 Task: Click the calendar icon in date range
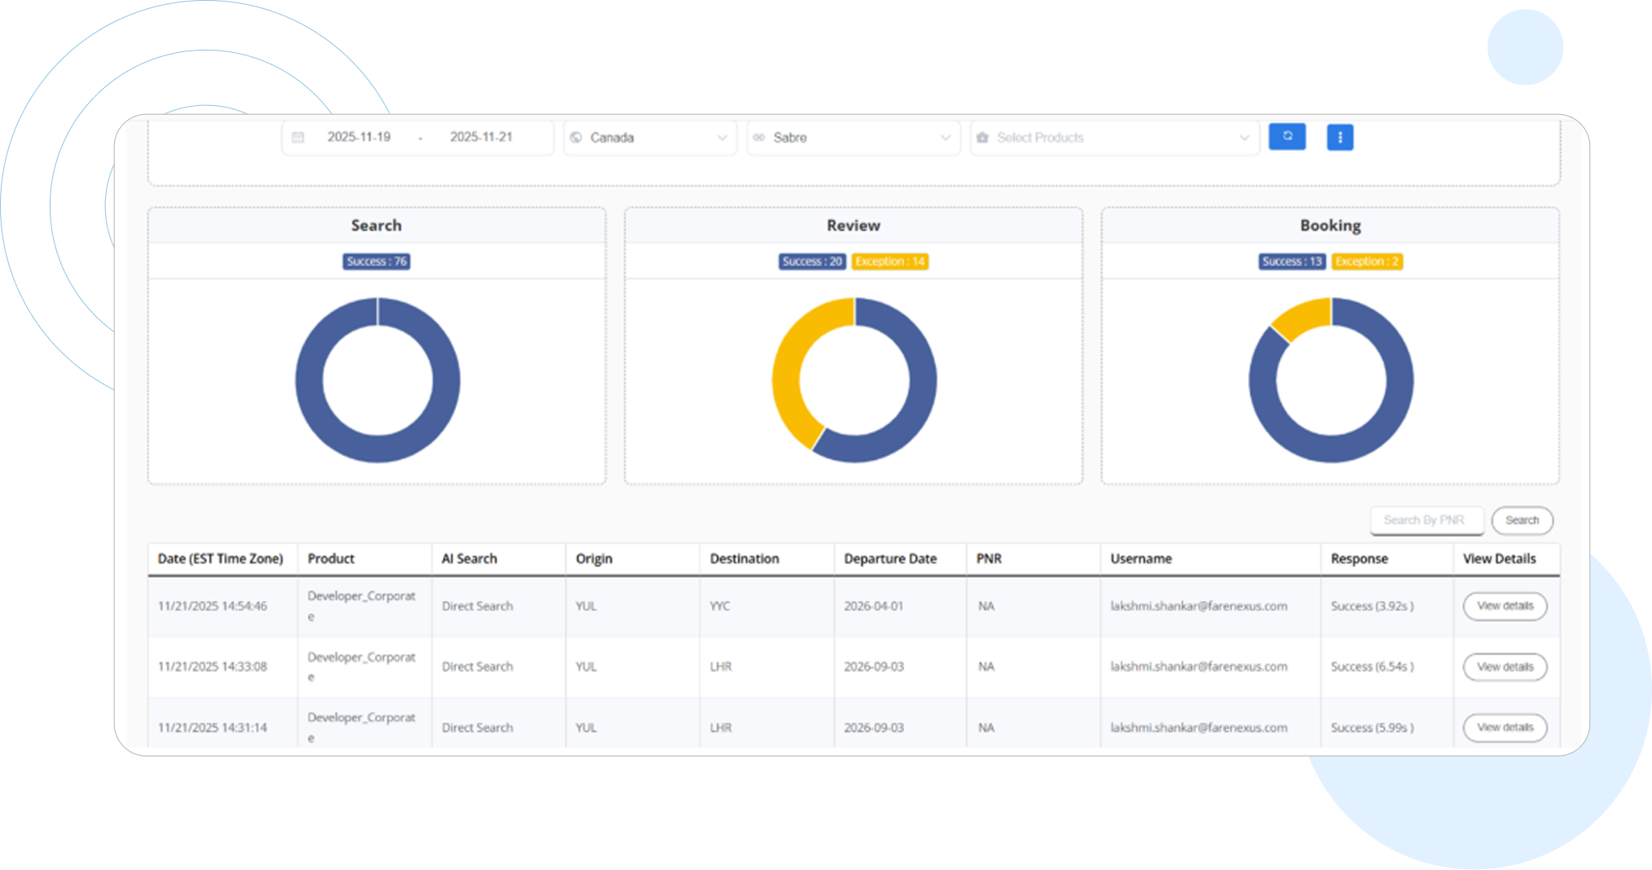click(x=298, y=138)
